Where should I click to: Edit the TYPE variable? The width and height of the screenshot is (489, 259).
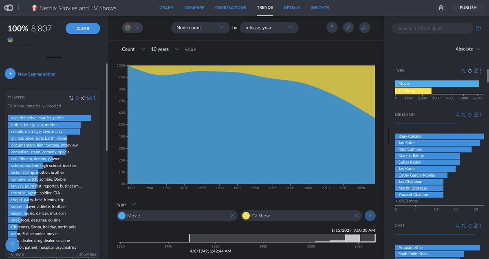click(x=476, y=71)
